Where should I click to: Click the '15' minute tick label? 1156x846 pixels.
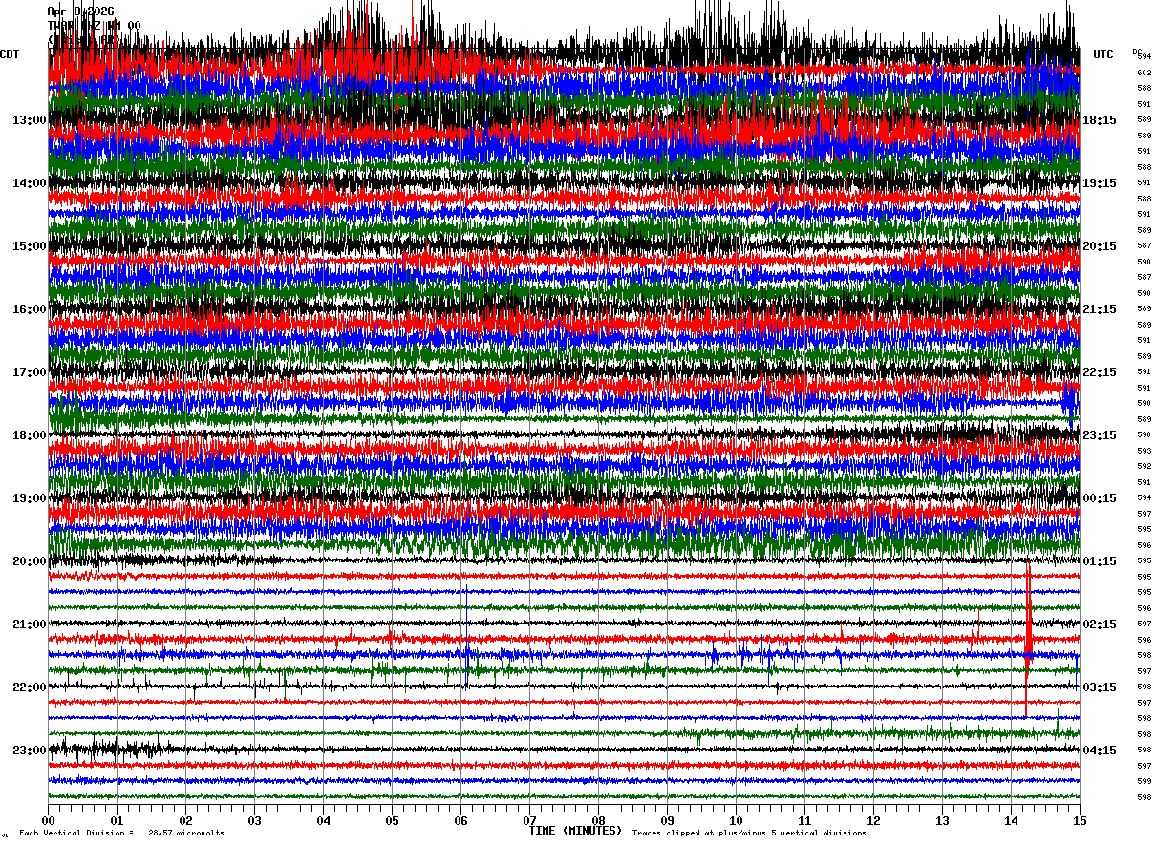pyautogui.click(x=1080, y=821)
